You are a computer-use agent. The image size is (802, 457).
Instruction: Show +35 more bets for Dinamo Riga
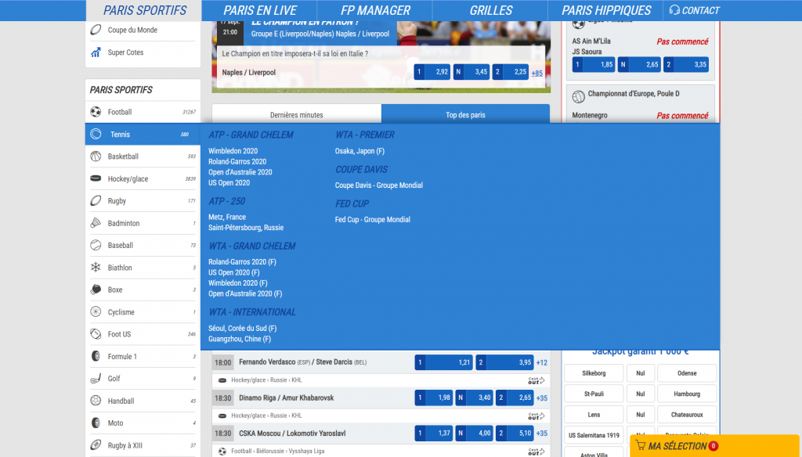point(541,398)
